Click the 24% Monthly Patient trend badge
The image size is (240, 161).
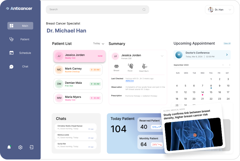click(157, 145)
